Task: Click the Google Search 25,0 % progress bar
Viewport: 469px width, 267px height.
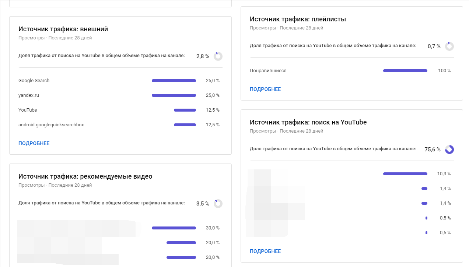Action: click(x=174, y=81)
